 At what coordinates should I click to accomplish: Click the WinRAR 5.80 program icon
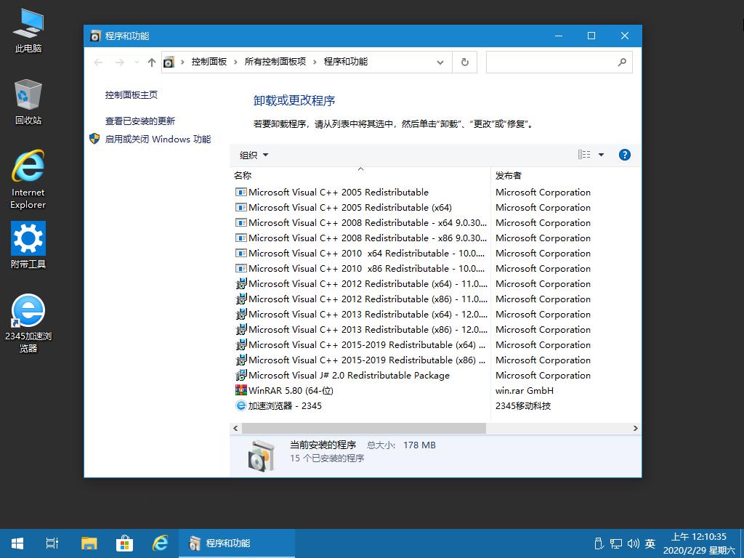click(241, 390)
